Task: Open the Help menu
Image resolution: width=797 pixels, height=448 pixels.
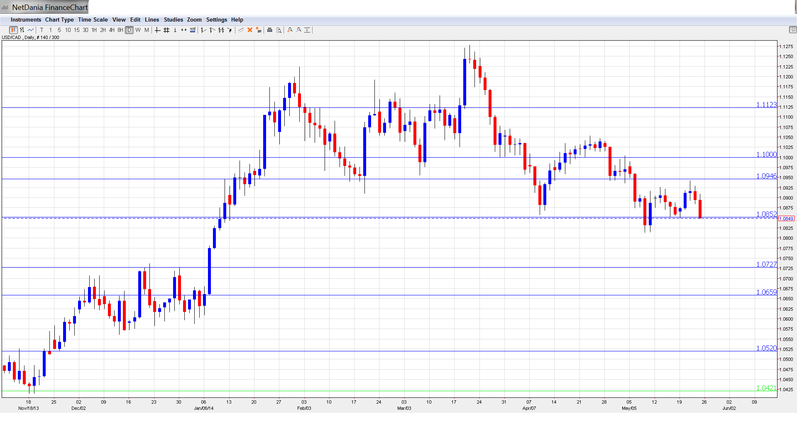Action: click(x=237, y=19)
